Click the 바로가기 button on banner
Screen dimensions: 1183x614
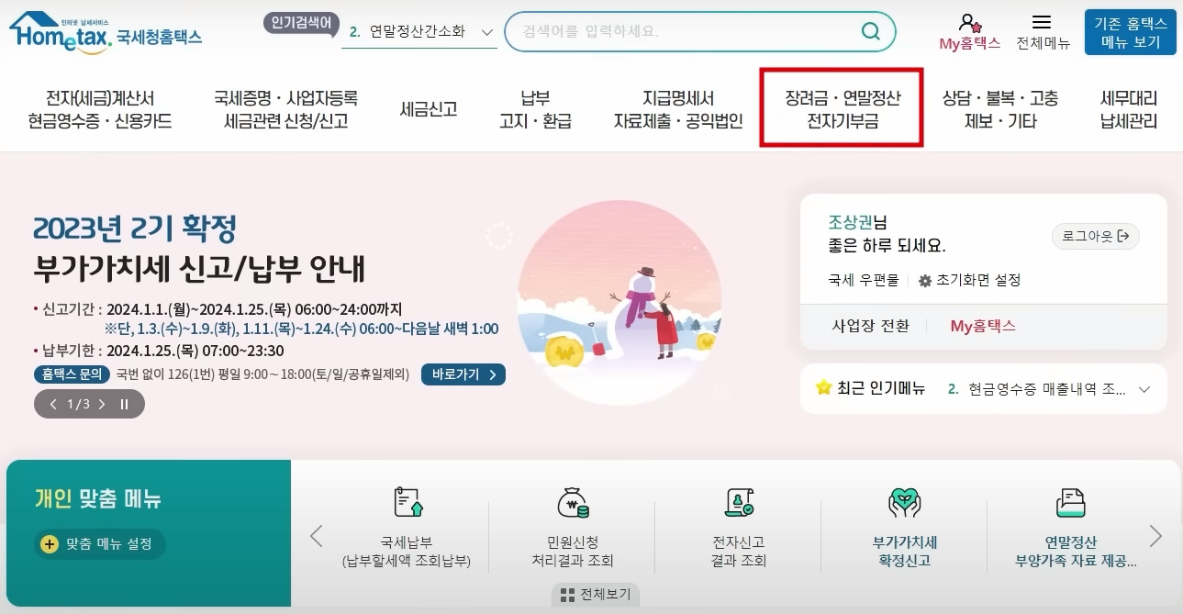click(463, 374)
